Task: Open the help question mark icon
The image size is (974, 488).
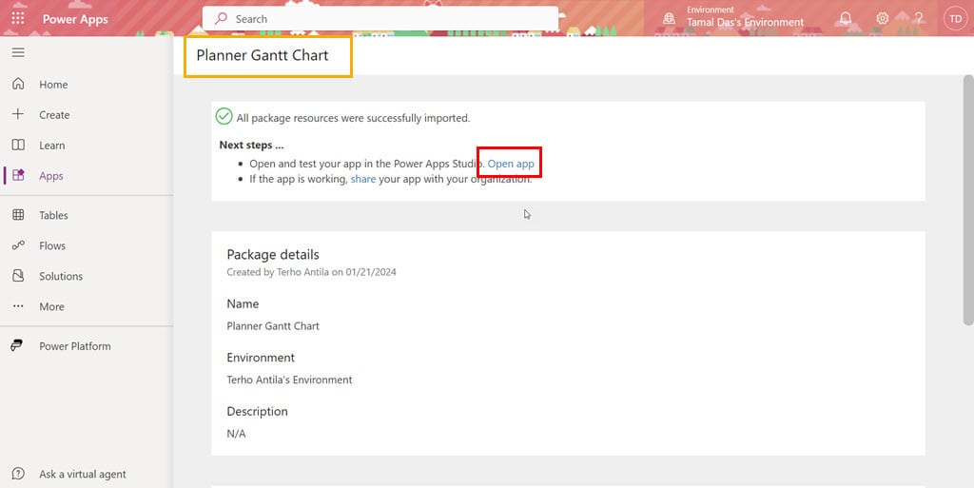Action: (x=919, y=19)
